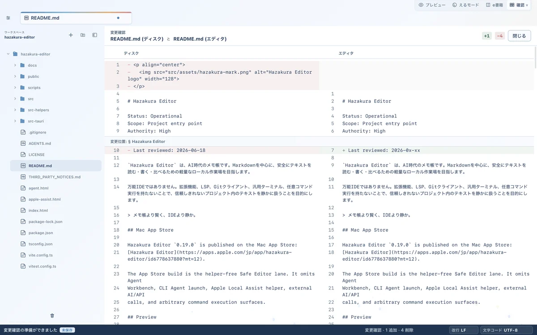Open the settings sliders icon left of tab
The height and width of the screenshot is (335, 537).
point(8,18)
